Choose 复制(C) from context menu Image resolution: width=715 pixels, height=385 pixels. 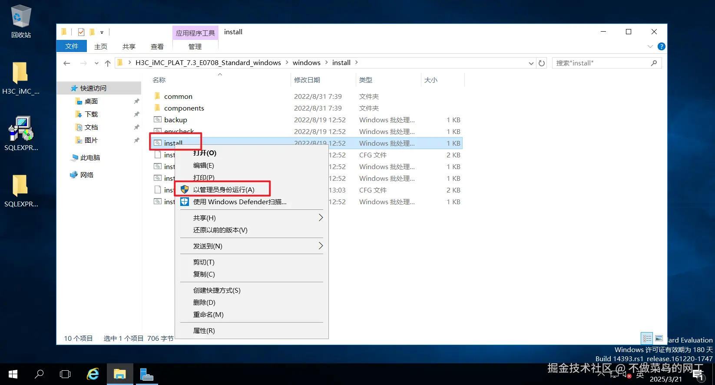click(x=252, y=274)
